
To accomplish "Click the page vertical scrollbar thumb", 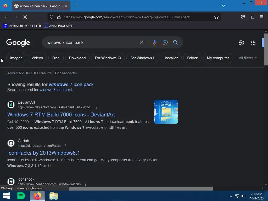I will (x=266, y=49).
